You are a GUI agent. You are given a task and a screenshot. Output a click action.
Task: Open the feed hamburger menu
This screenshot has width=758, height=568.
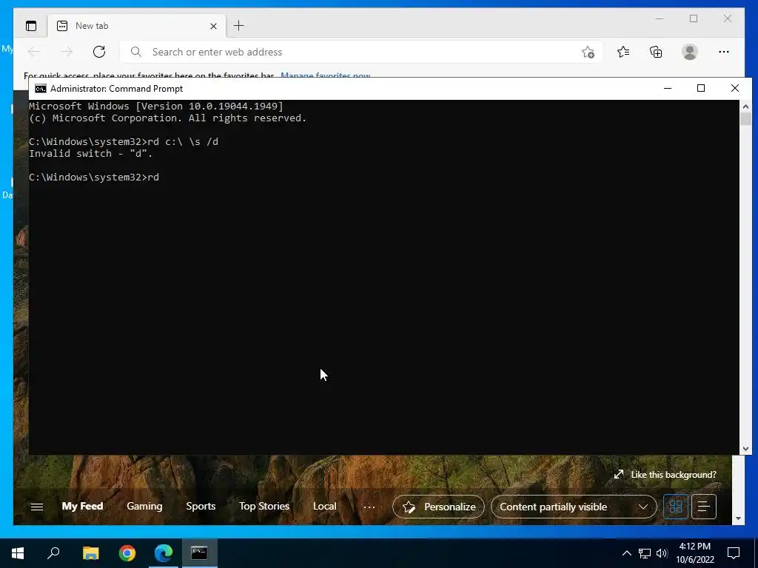(37, 507)
